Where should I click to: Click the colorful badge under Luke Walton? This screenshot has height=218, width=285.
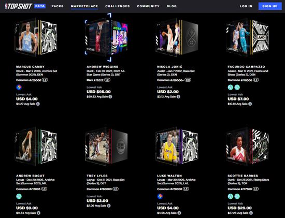point(160,196)
